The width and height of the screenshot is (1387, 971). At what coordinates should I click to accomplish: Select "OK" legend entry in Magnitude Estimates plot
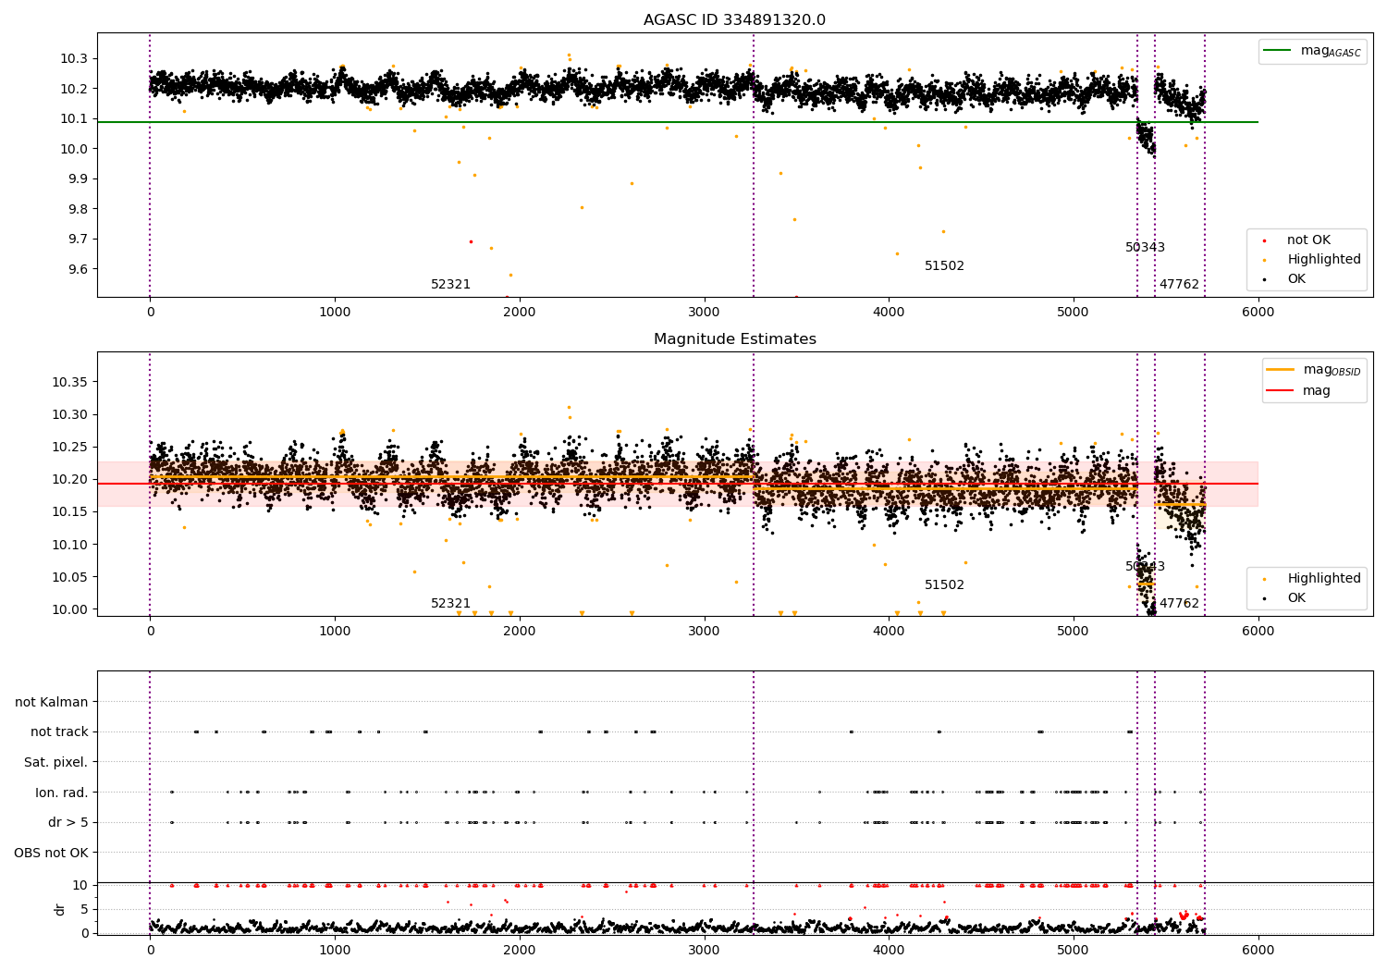click(x=1296, y=598)
